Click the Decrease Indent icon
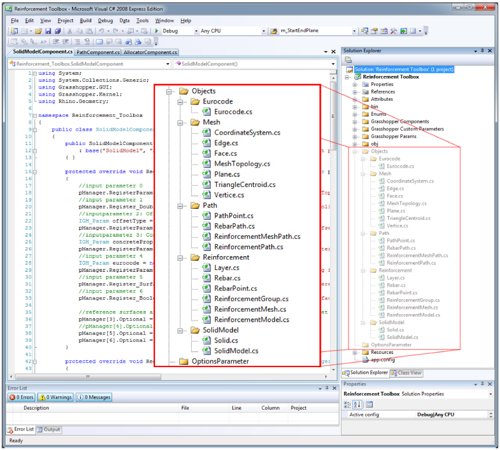This screenshot has width=500, height=450. tap(56, 41)
